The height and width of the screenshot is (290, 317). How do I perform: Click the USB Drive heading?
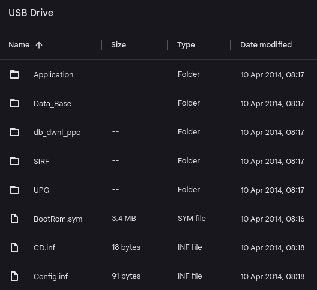click(31, 13)
